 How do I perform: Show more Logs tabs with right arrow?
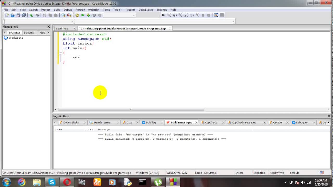[x=329, y=122]
